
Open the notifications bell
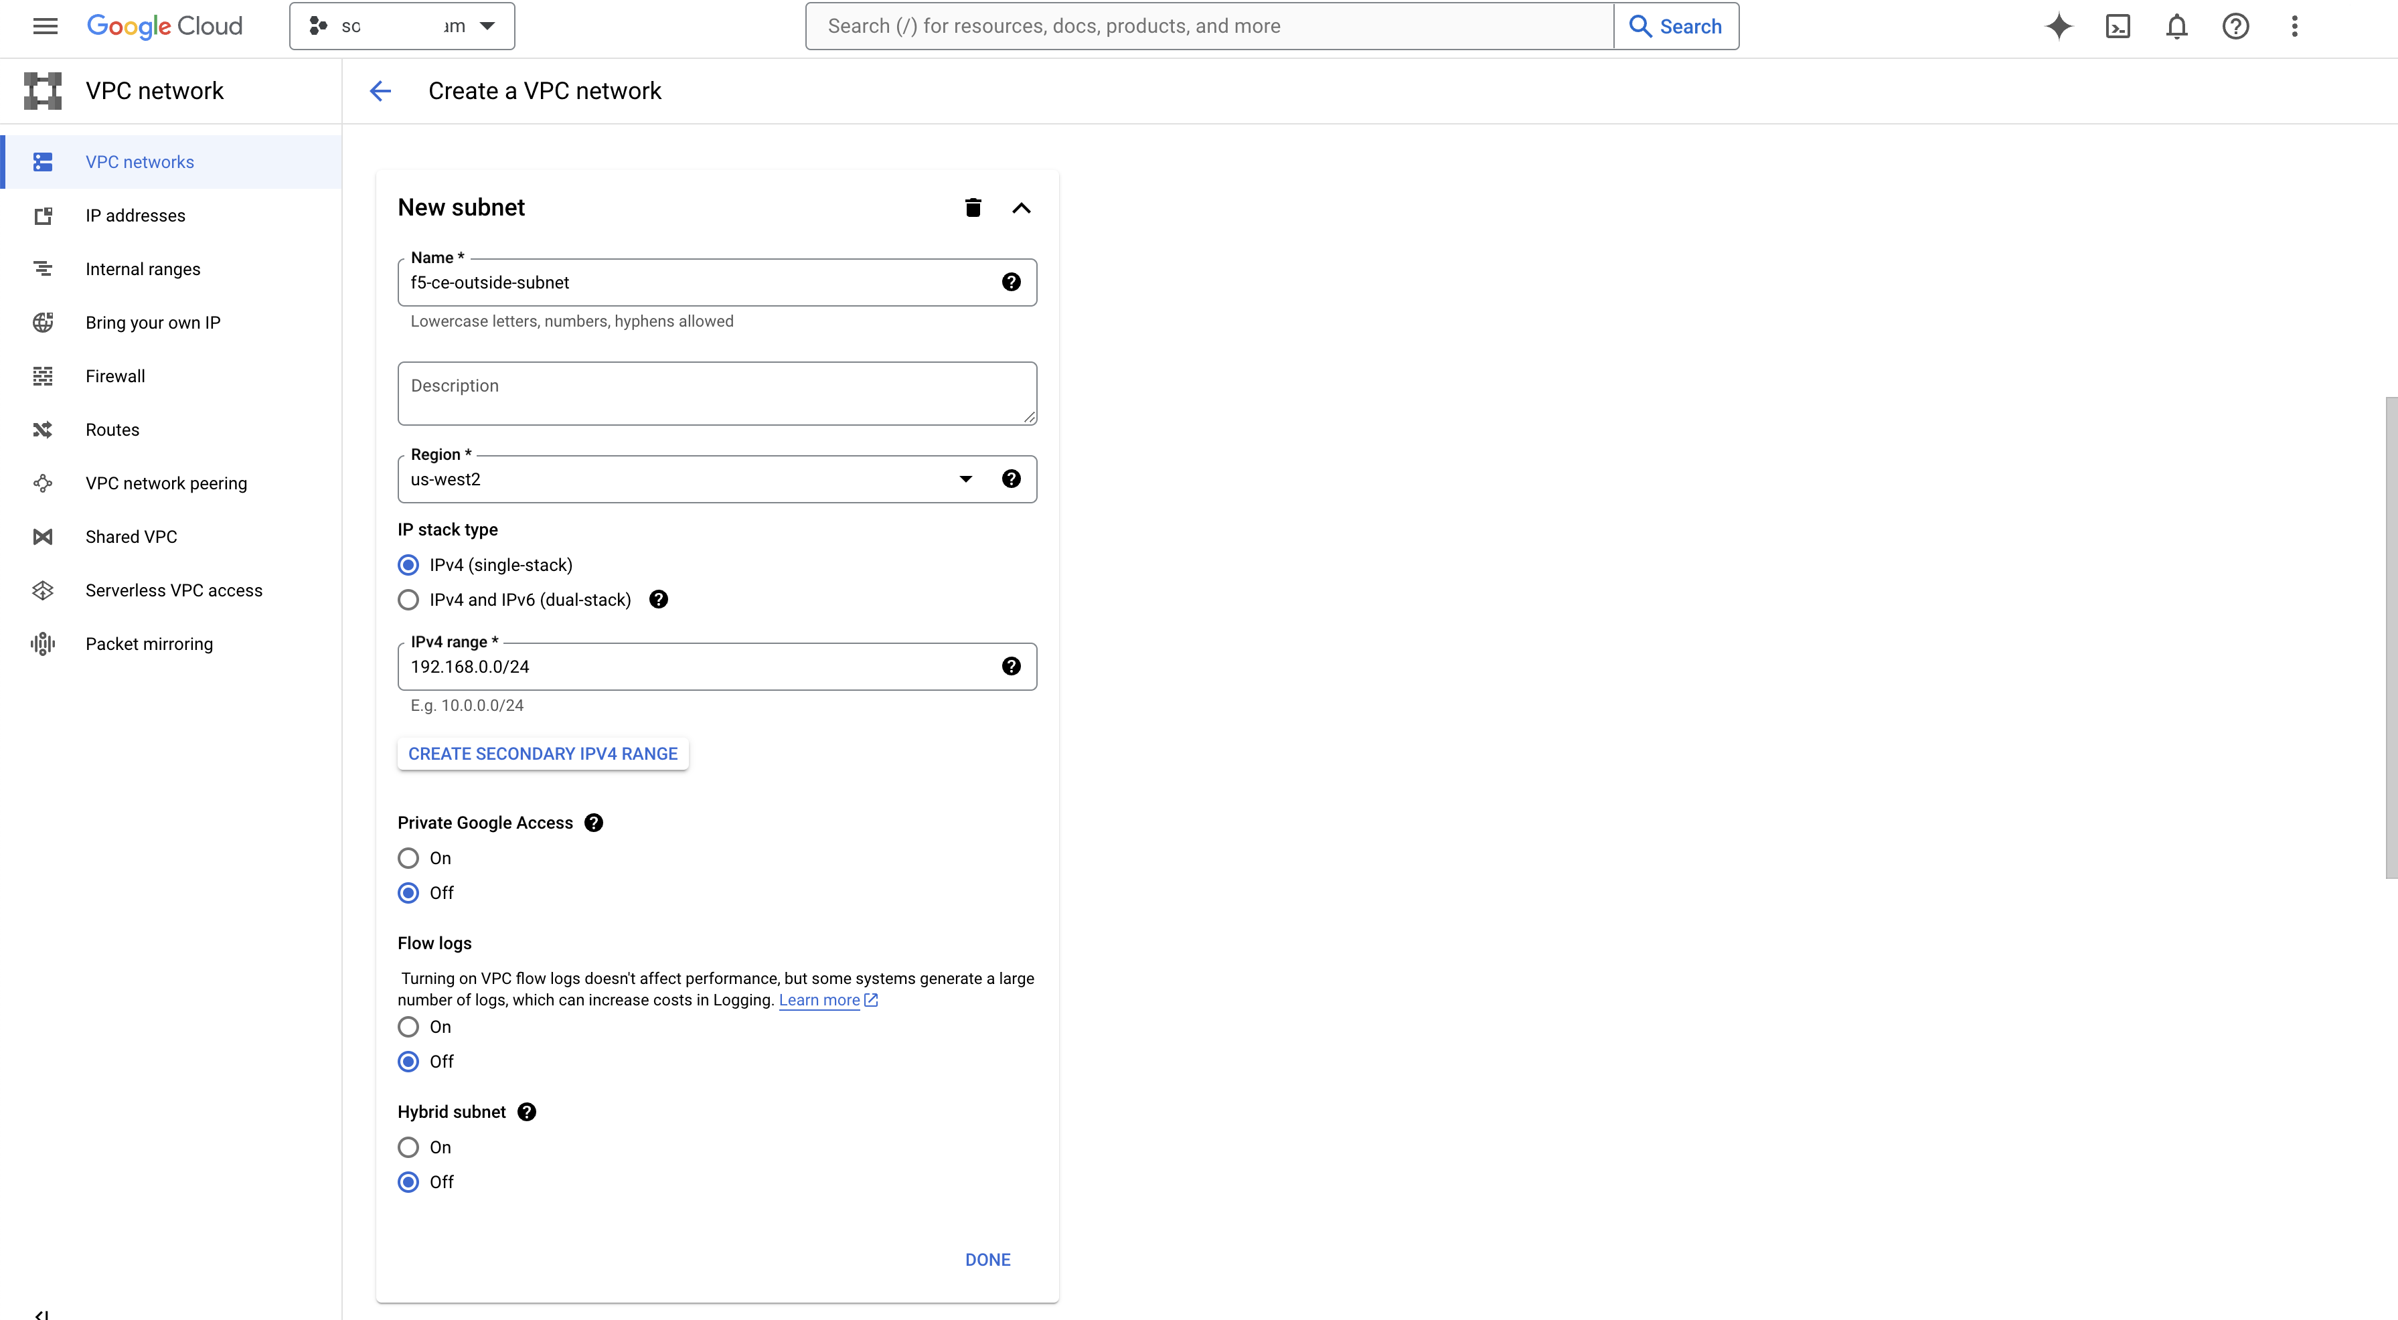pyautogui.click(x=2176, y=26)
